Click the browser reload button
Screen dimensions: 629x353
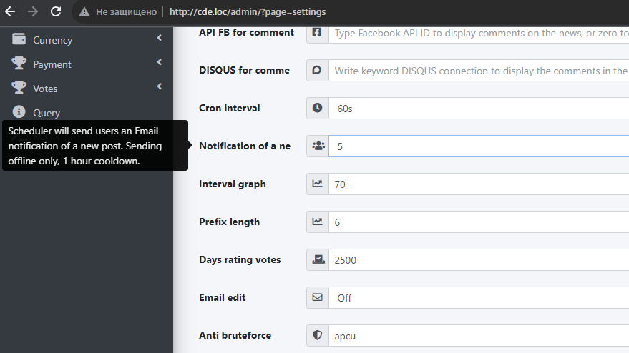click(56, 11)
